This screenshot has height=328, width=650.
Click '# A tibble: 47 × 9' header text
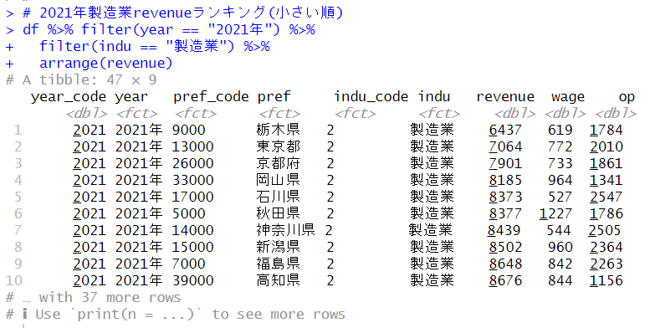tap(81, 79)
